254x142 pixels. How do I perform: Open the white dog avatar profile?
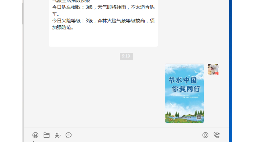pos(213,69)
